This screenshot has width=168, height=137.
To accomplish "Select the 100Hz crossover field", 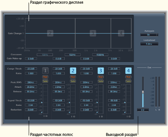I will point(45,55).
